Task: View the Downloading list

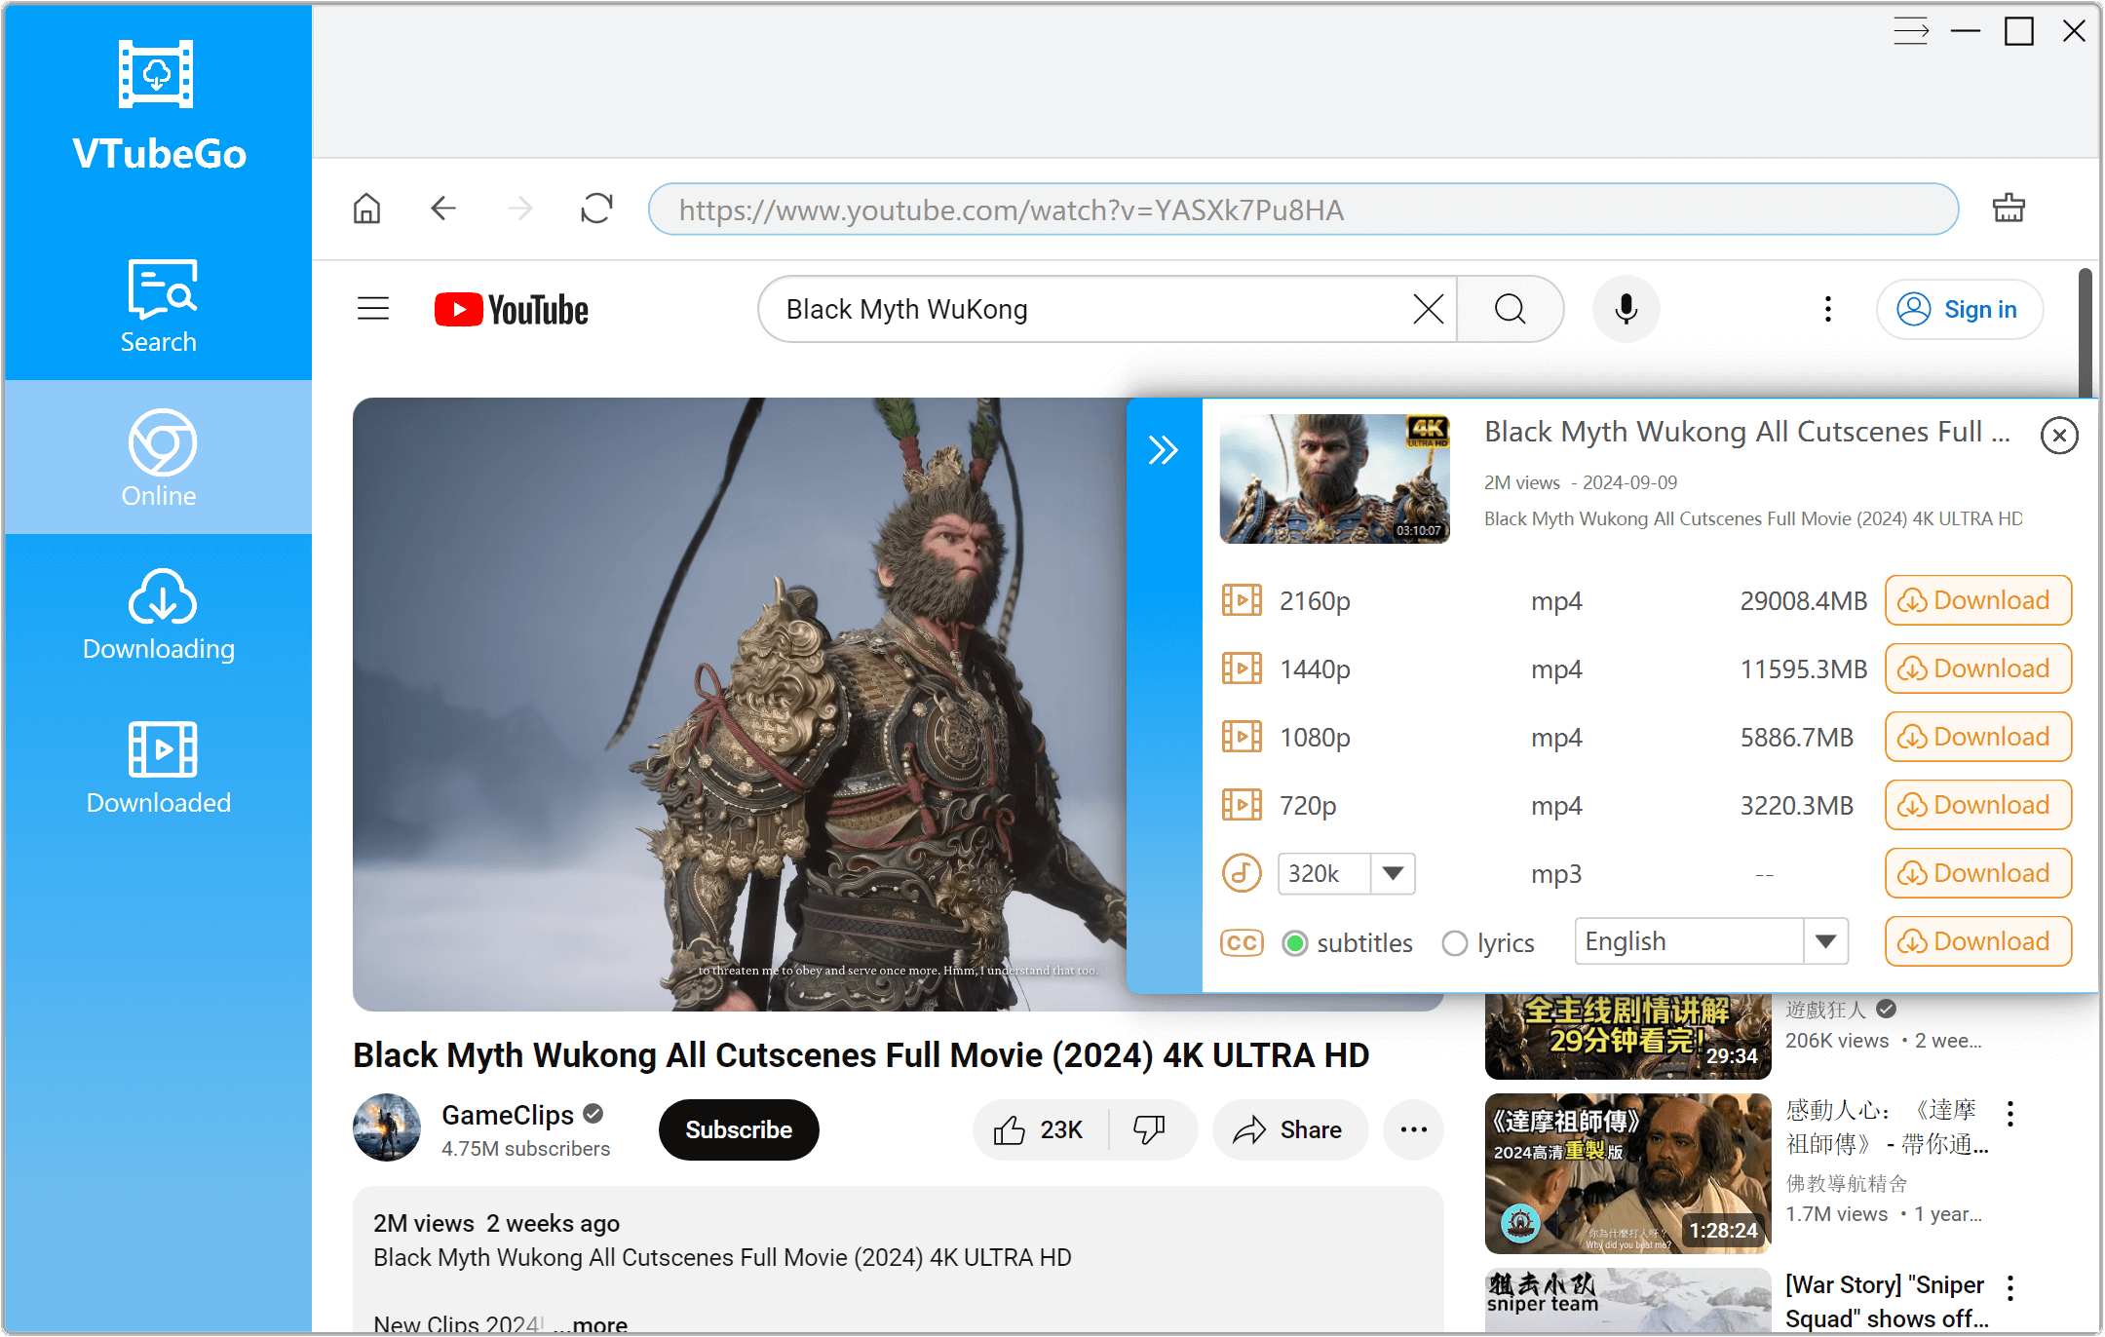Action: [x=158, y=614]
